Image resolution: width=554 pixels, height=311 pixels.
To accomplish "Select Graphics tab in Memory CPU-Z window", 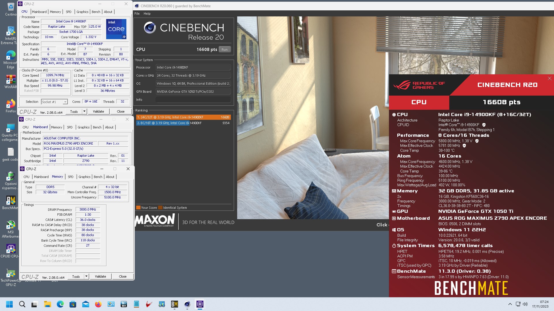I will pyautogui.click(x=85, y=177).
